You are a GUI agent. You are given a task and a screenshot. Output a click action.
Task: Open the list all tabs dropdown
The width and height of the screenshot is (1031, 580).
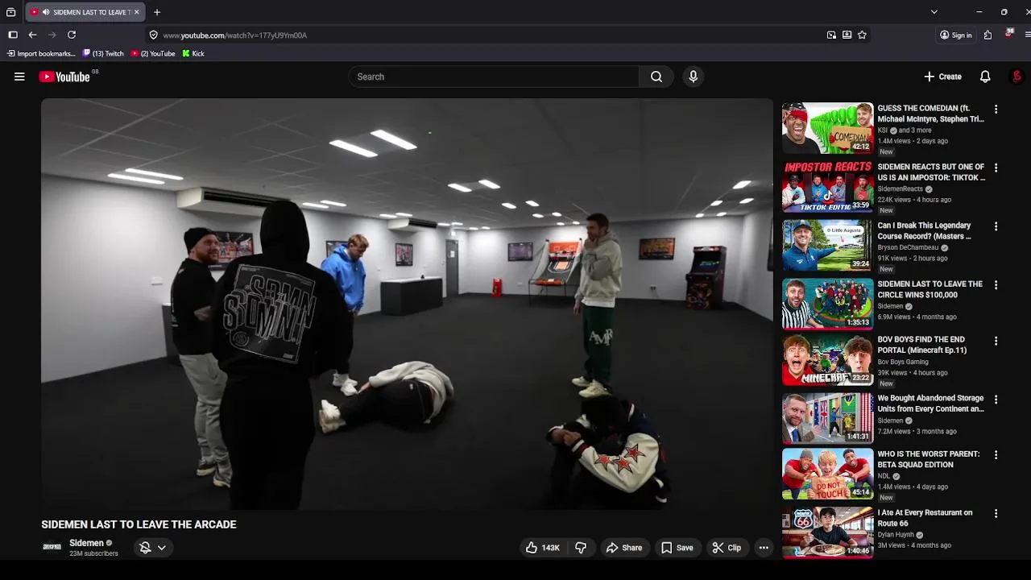click(x=934, y=12)
